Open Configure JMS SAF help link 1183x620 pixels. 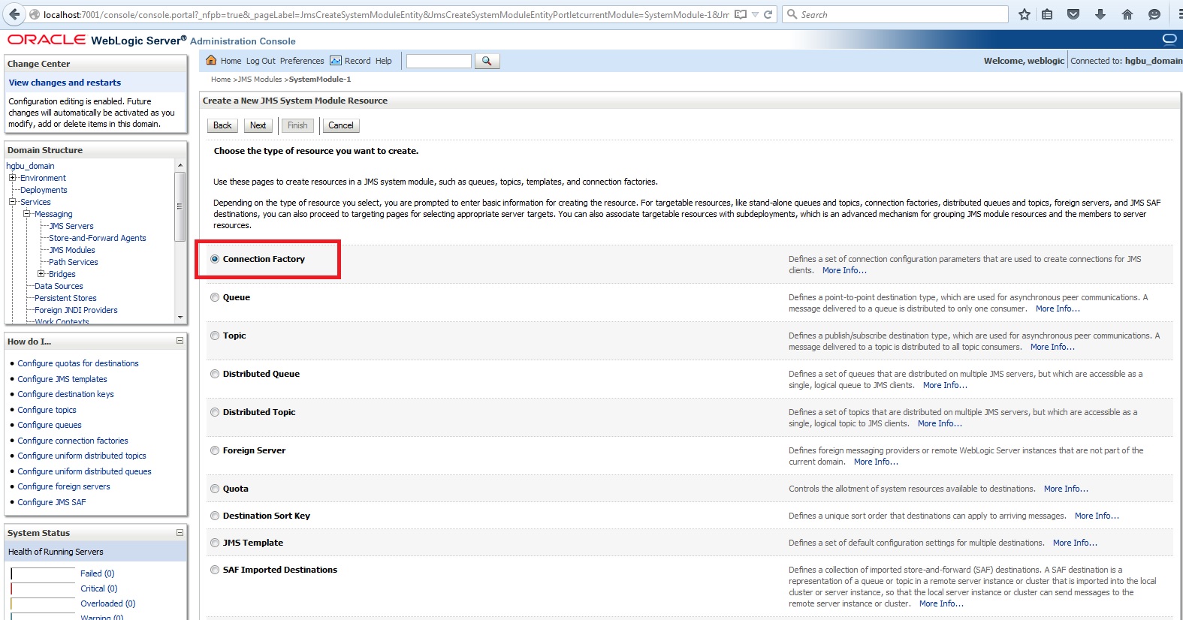pos(52,502)
